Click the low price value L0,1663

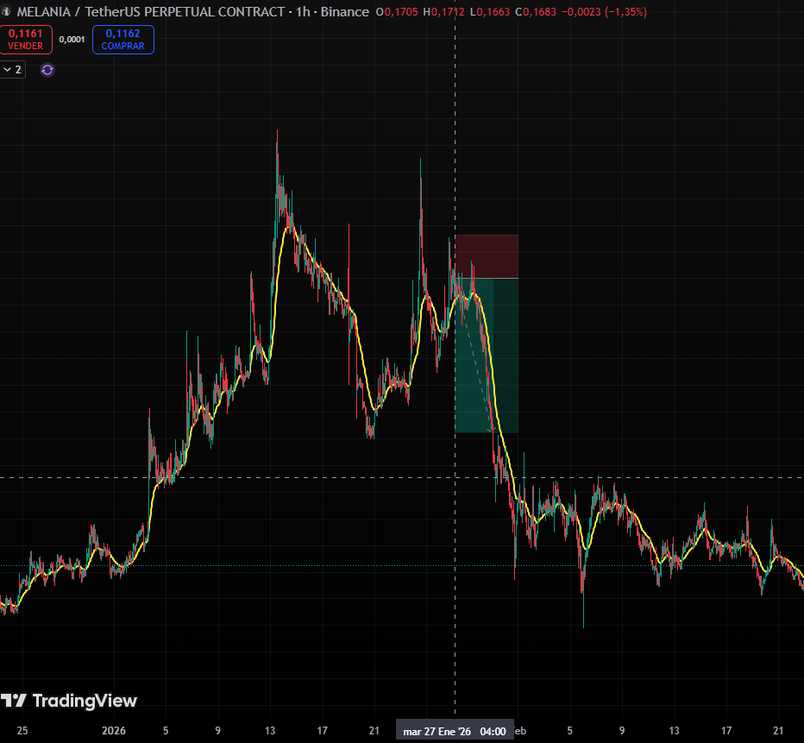489,11
